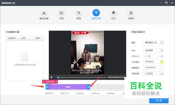The width and height of the screenshot is (175, 105).
Task: Click the subtitle clip left bracket handle
Action: (47, 87)
